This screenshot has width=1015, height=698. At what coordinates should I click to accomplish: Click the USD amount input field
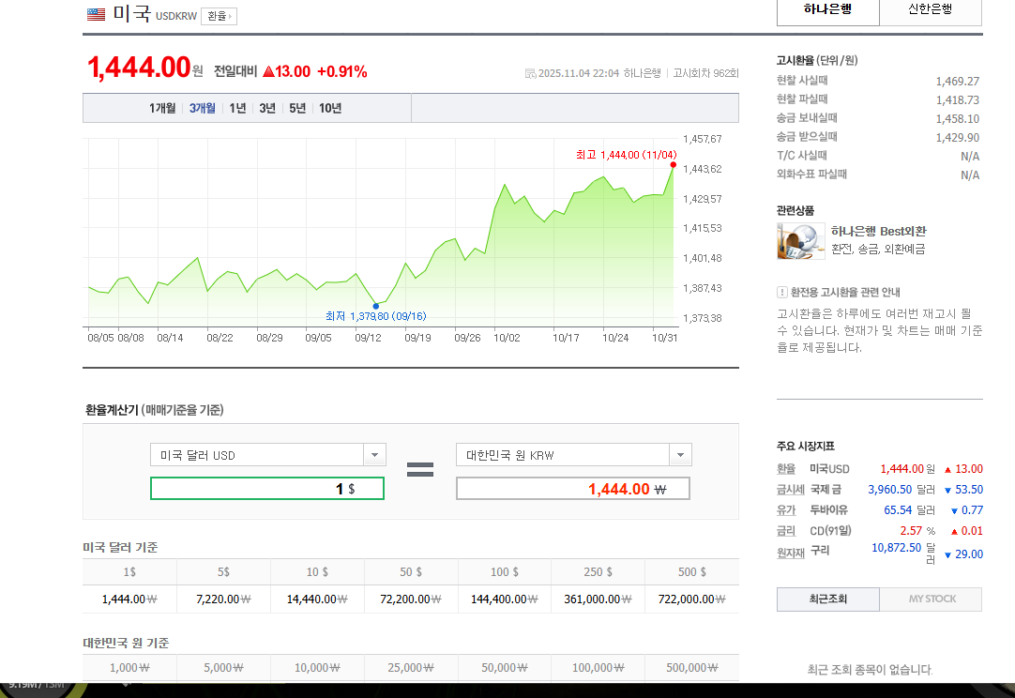[x=266, y=489]
